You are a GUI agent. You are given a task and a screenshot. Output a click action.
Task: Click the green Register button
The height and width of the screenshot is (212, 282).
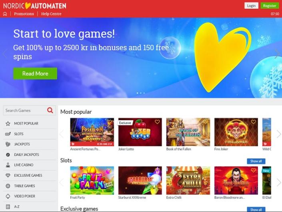[270, 6]
